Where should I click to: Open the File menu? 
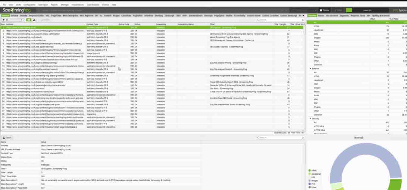[4, 5]
